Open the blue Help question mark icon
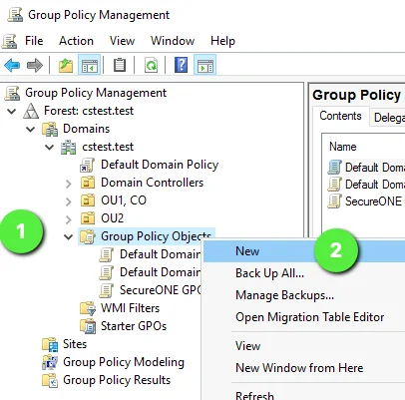 [x=182, y=65]
